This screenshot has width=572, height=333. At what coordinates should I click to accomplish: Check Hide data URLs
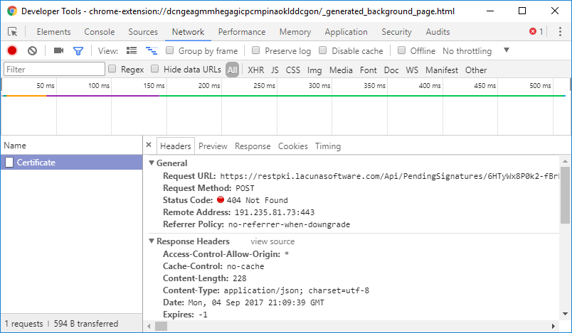click(x=155, y=69)
